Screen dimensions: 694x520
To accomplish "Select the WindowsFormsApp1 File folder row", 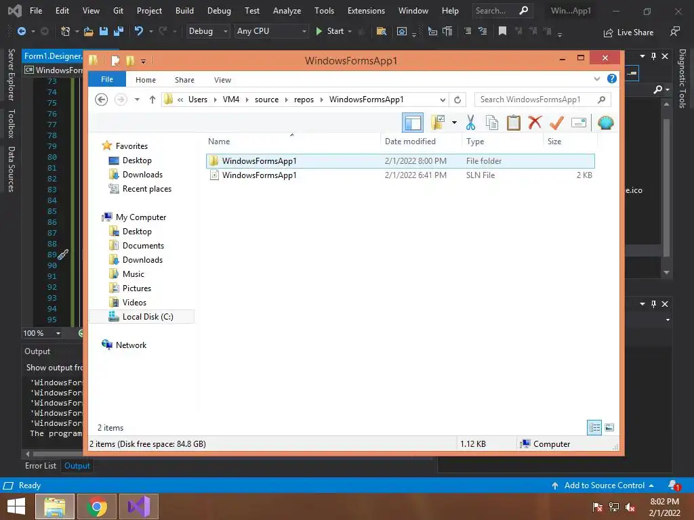I will coord(400,161).
